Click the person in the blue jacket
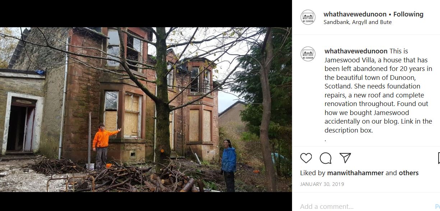The height and width of the screenshot is (211, 440). [x=228, y=166]
